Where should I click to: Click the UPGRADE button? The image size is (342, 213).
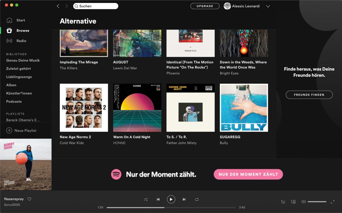(205, 6)
